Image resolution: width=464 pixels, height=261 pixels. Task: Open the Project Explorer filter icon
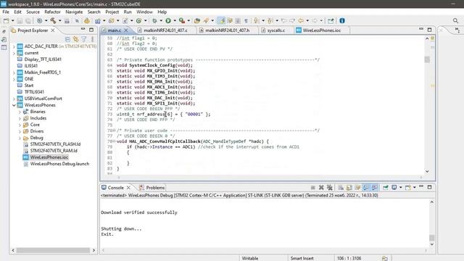(x=84, y=39)
